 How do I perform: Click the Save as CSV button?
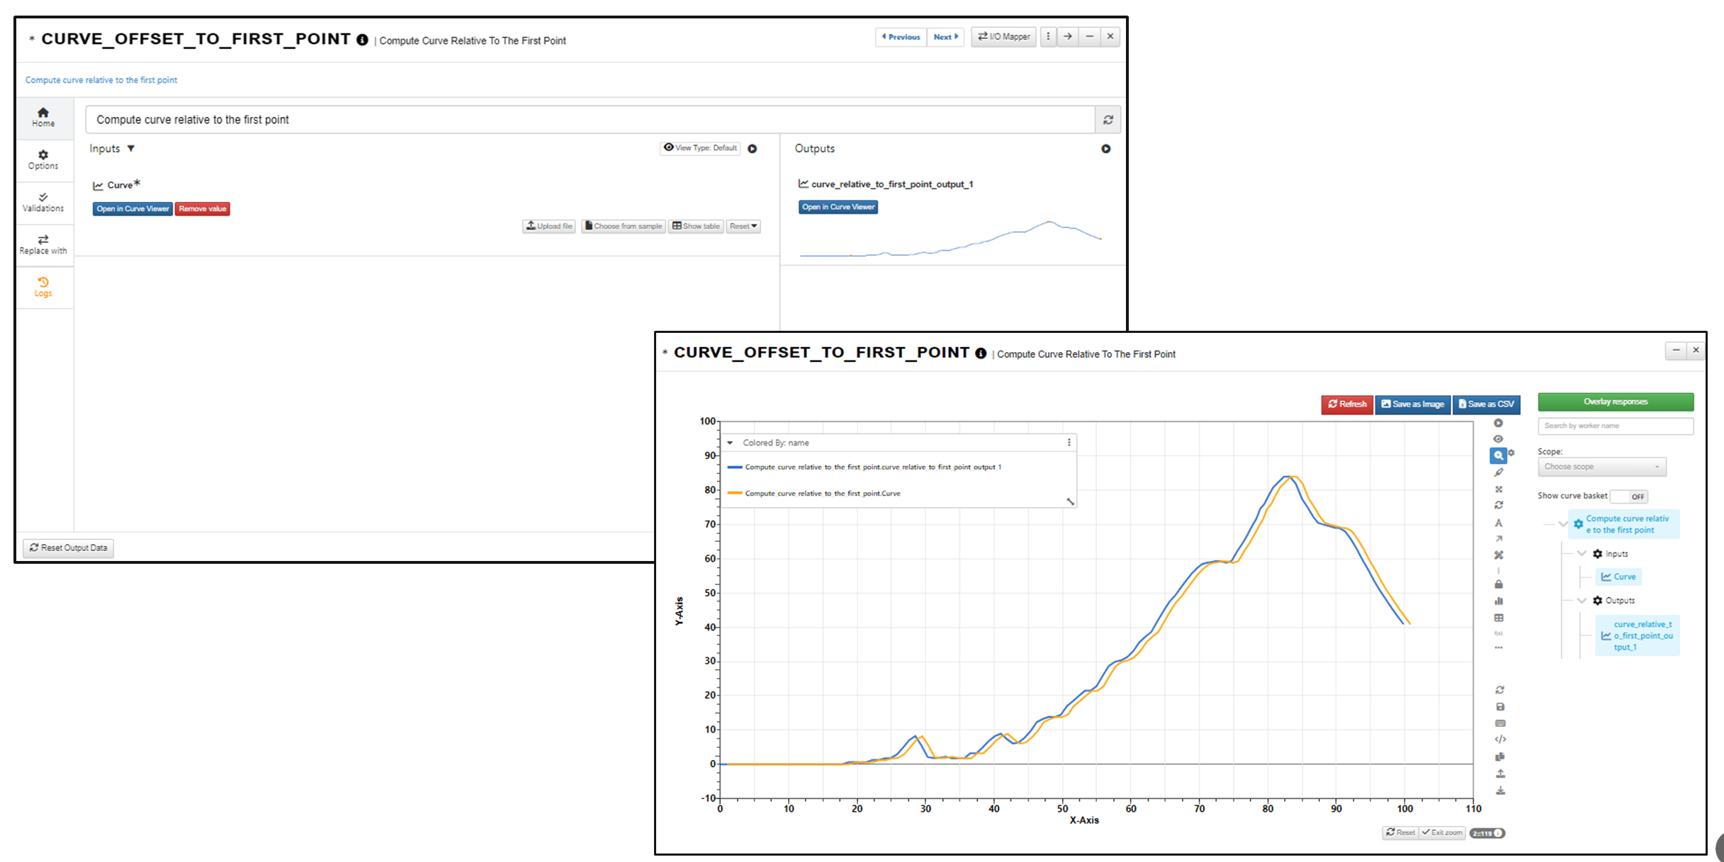[1486, 404]
